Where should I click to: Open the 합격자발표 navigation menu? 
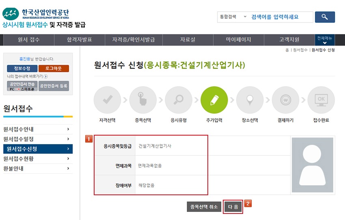[79, 40]
